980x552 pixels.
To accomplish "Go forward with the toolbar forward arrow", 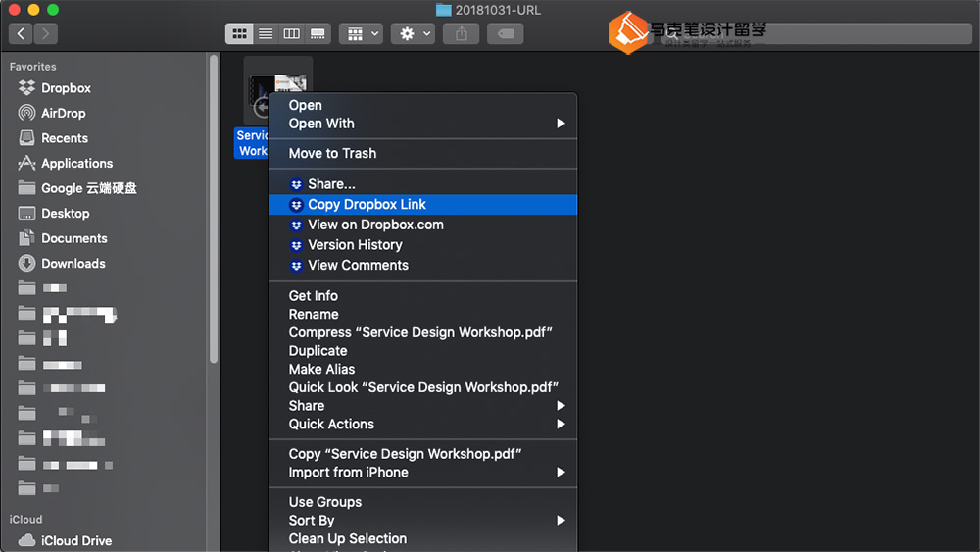I will [x=46, y=33].
